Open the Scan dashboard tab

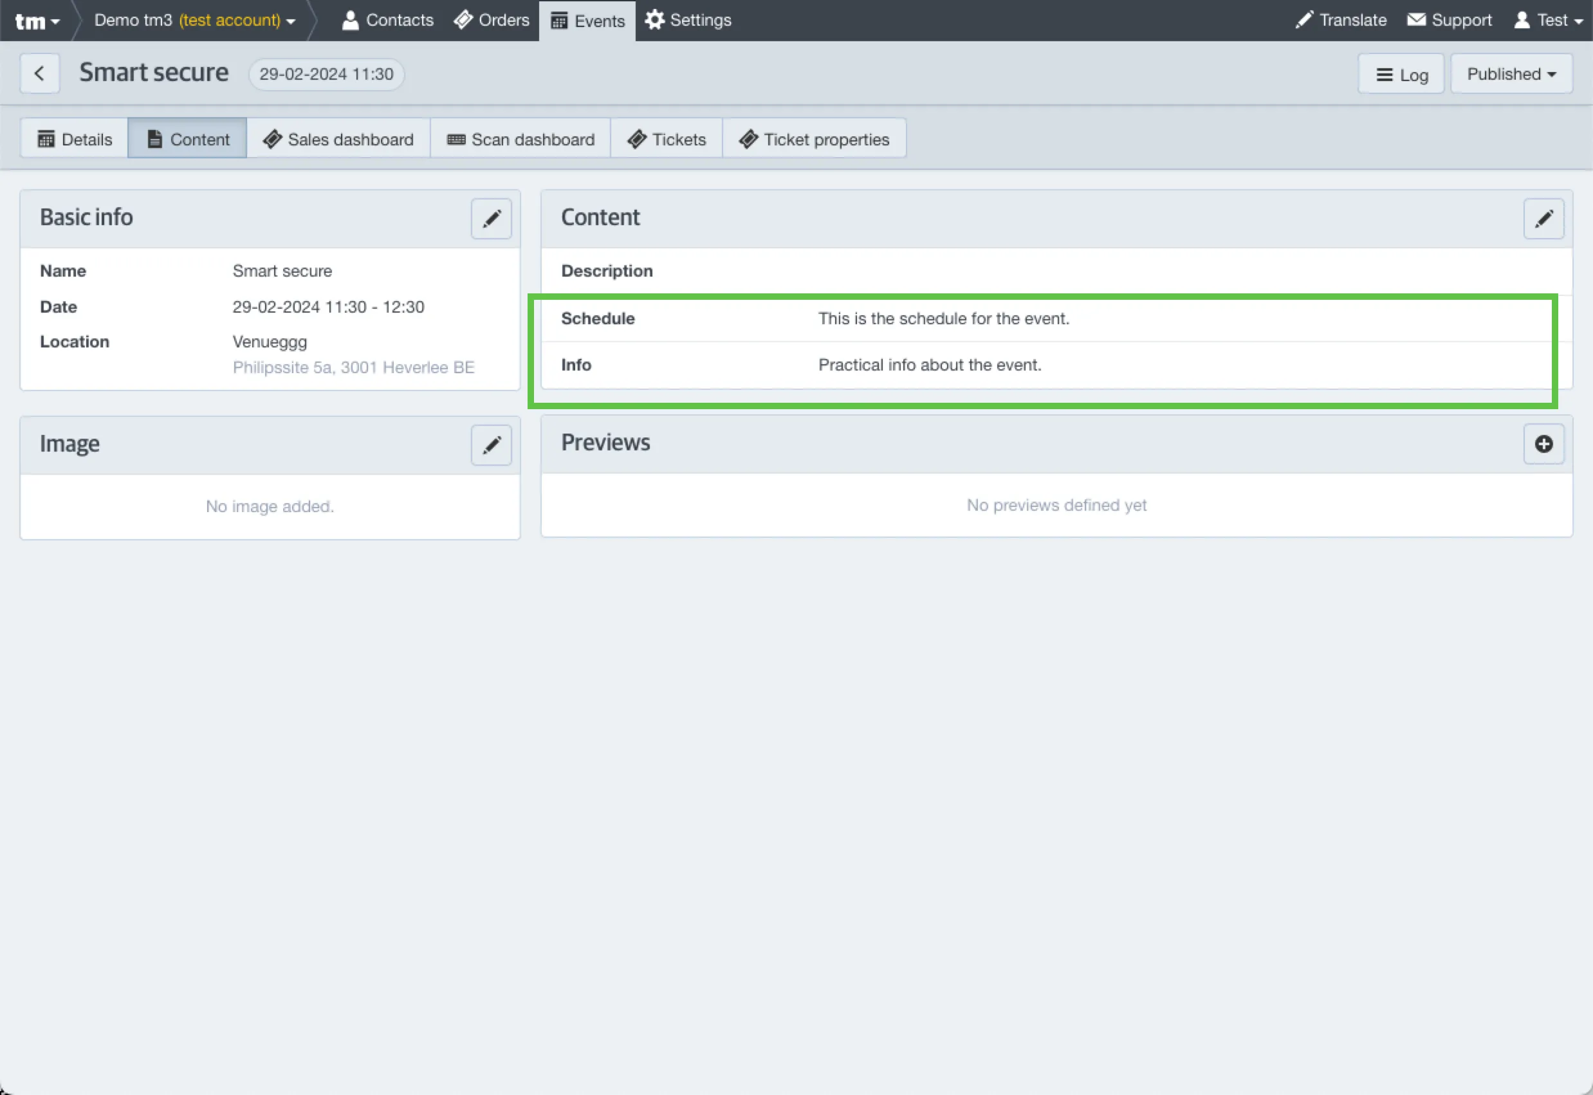click(x=520, y=139)
